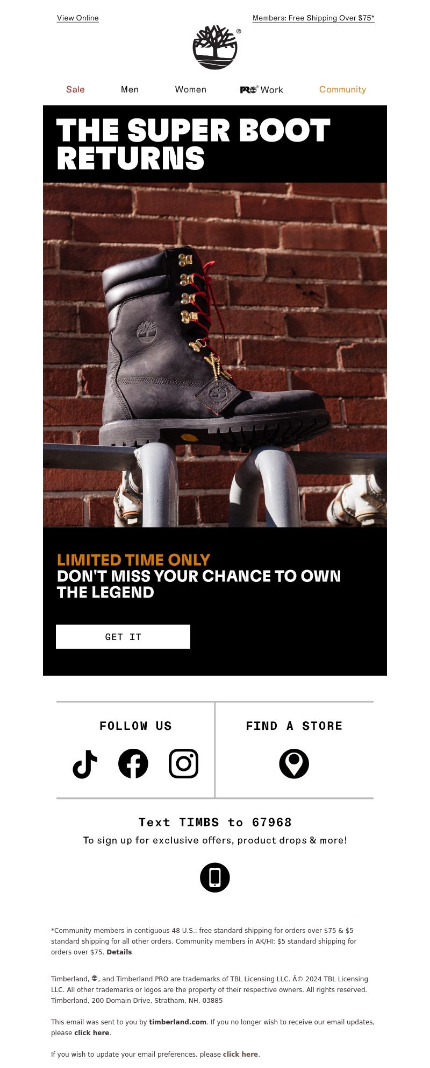Open the TikTok icon under Follow Us
The width and height of the screenshot is (430, 1068).
85,763
